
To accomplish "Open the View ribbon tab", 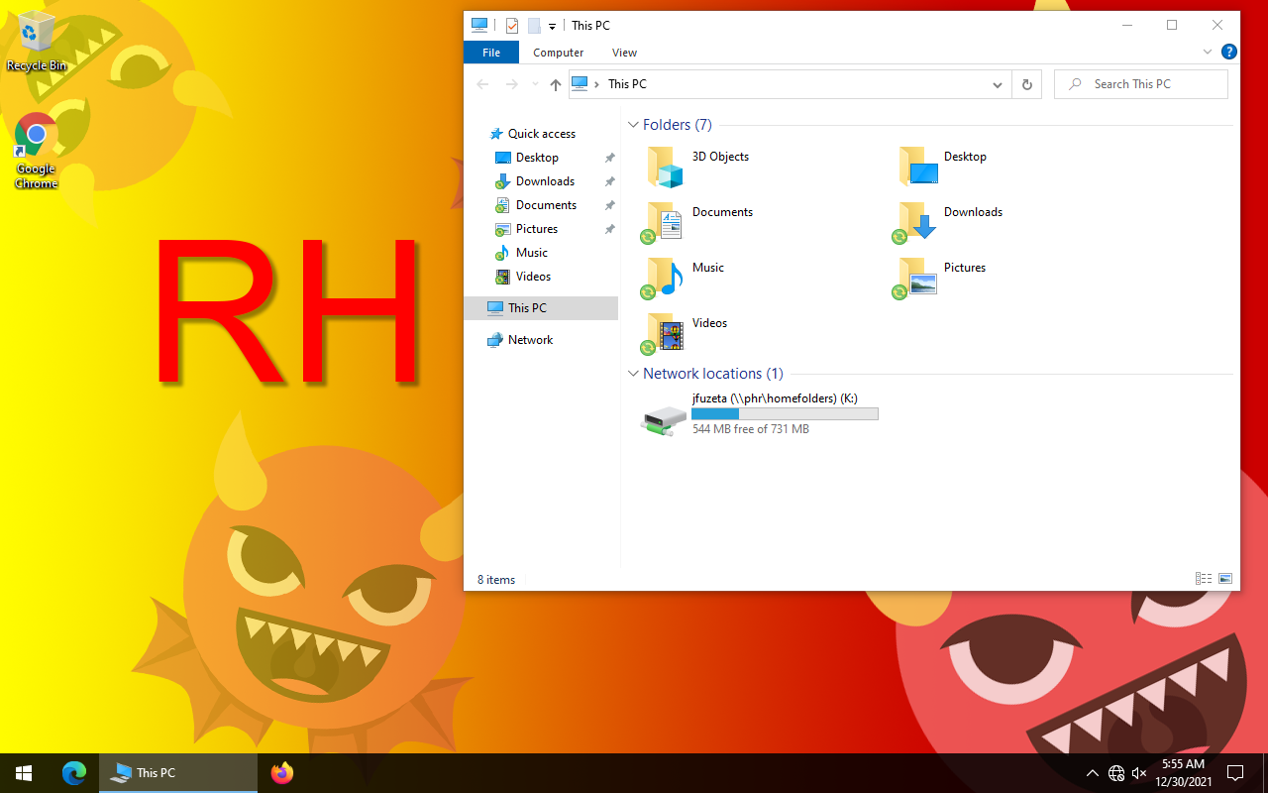I will 624,53.
